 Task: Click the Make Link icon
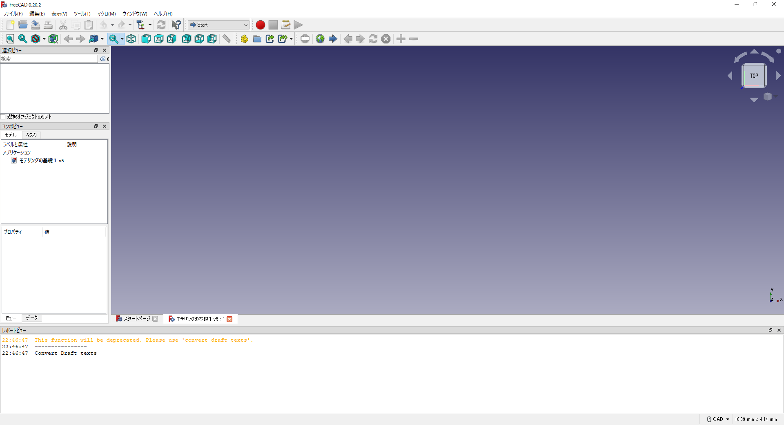pos(269,39)
